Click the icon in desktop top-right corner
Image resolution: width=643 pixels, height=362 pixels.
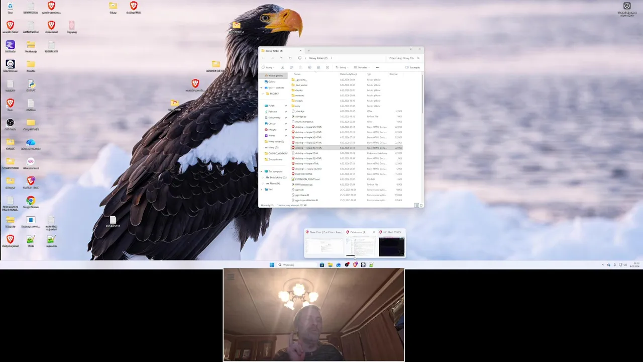[x=627, y=9]
